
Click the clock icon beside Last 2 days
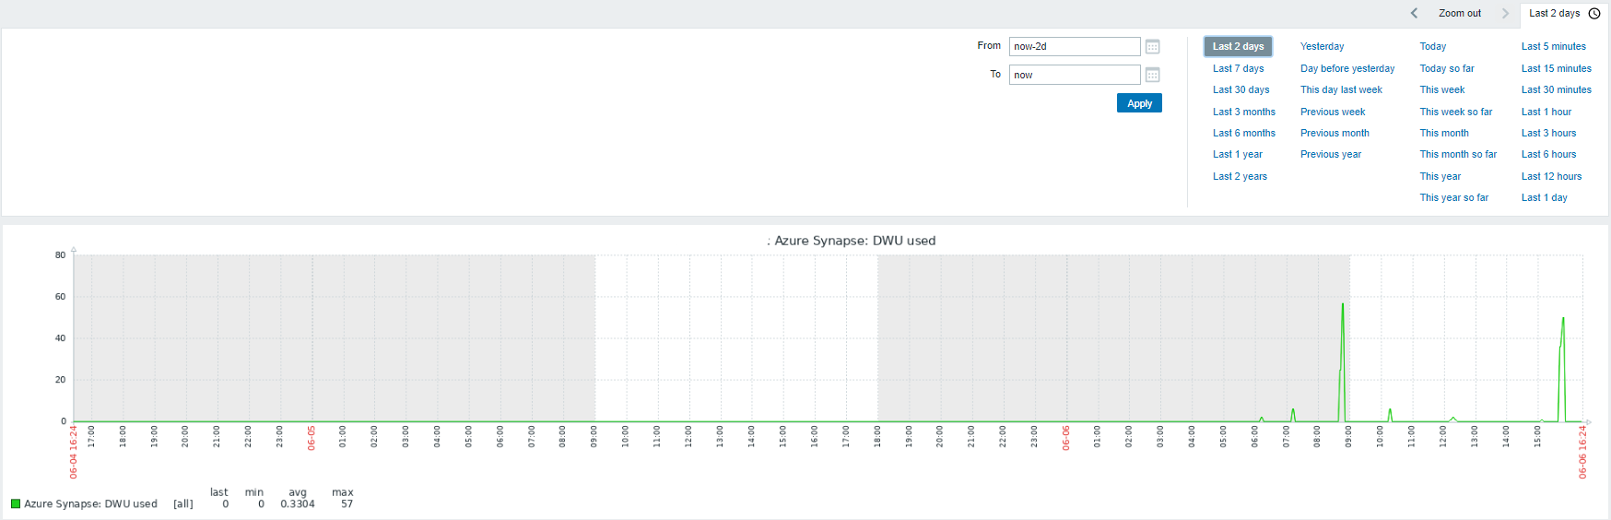[x=1594, y=13]
